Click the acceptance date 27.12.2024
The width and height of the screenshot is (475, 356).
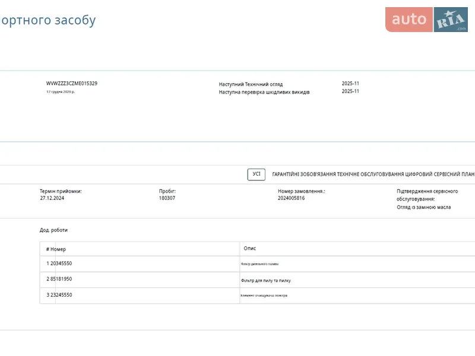(52, 198)
